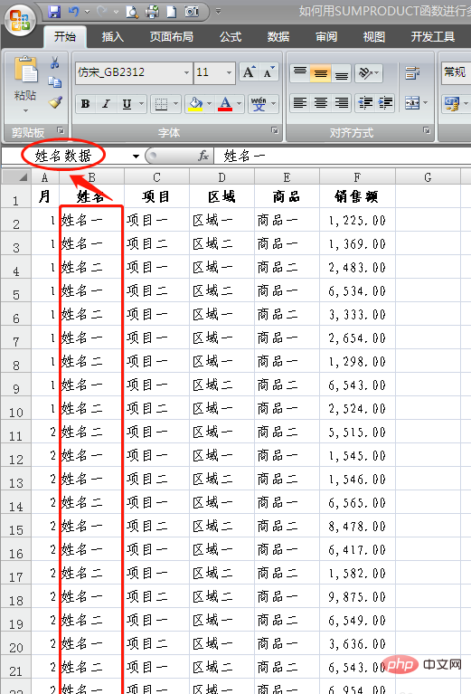Open the 视图 ribbon tab
Viewport: 471px width, 694px height.
(374, 37)
